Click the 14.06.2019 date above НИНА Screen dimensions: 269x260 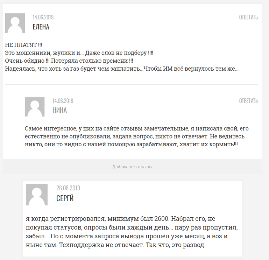click(x=63, y=101)
